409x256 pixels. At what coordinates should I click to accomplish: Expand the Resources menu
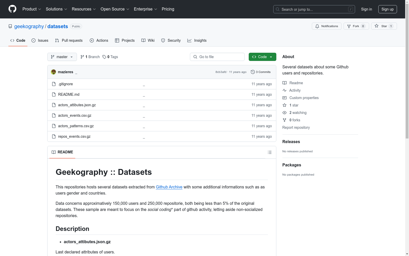84,9
